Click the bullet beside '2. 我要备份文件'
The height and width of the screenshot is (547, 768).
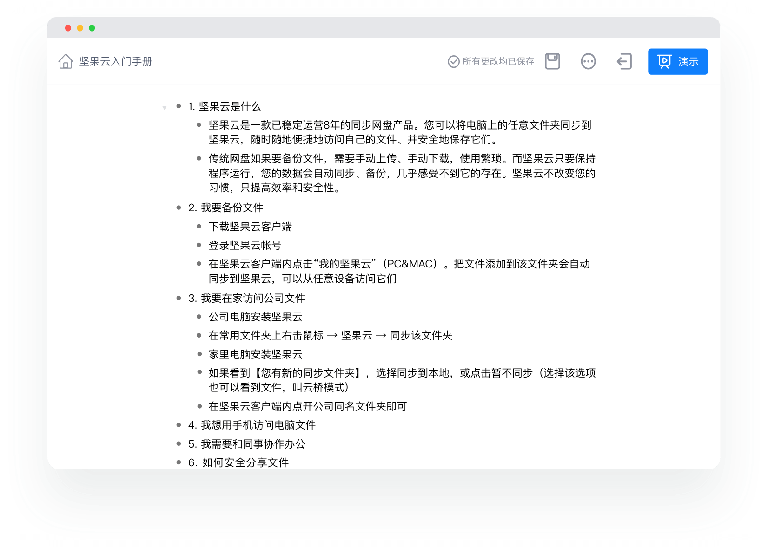[179, 208]
